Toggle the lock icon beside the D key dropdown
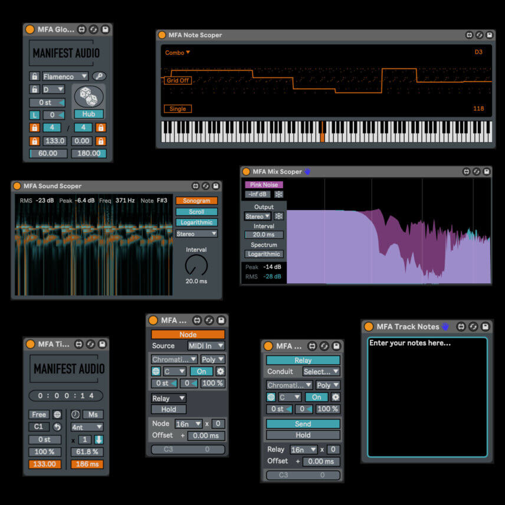The width and height of the screenshot is (505, 505). (x=35, y=89)
